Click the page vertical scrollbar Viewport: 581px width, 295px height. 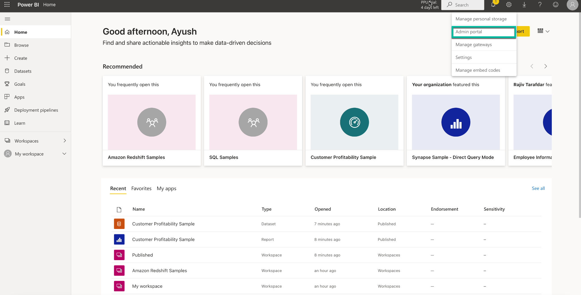580,115
